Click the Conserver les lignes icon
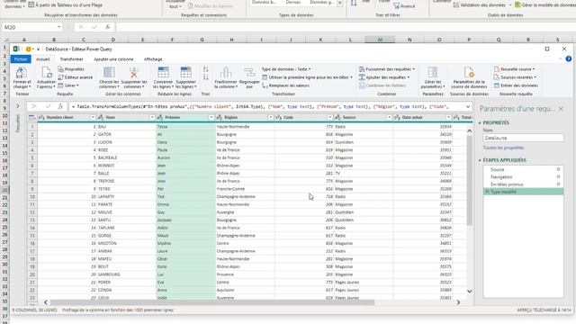576x324 pixels. point(163,73)
